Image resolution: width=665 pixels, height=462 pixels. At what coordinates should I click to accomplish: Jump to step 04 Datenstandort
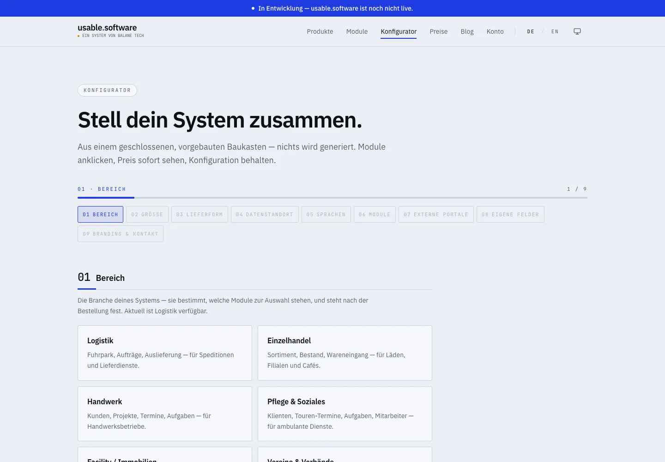265,214
